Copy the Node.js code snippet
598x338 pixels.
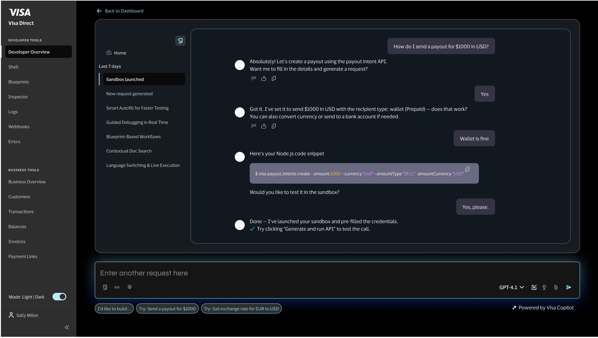pyautogui.click(x=467, y=169)
